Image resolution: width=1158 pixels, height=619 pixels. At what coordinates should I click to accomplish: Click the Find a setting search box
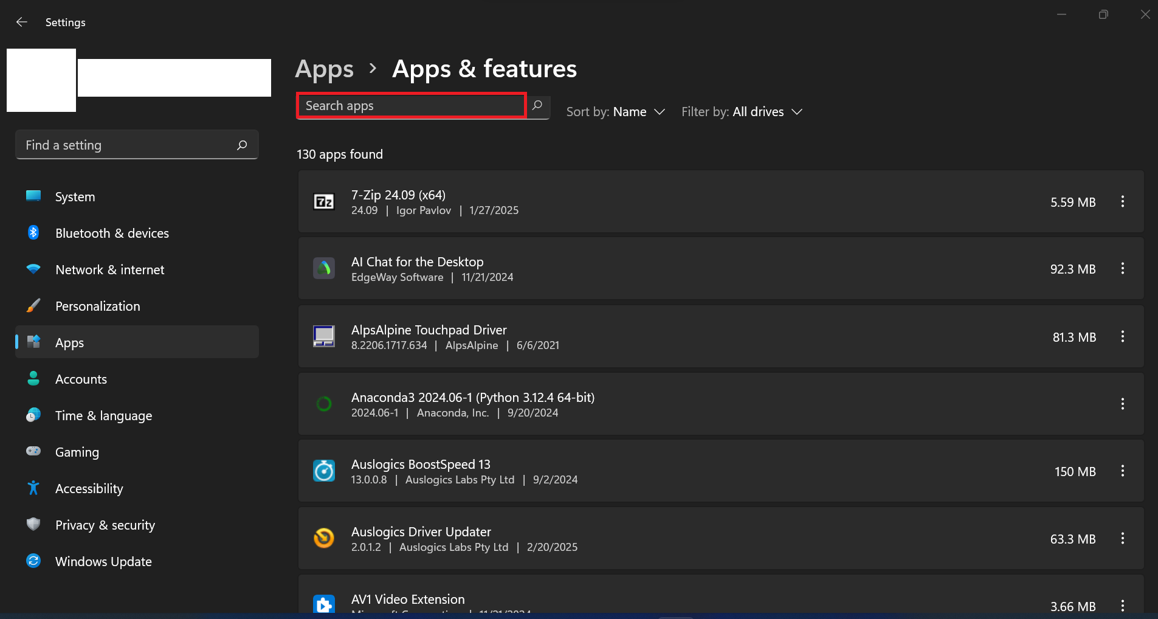pyautogui.click(x=137, y=145)
